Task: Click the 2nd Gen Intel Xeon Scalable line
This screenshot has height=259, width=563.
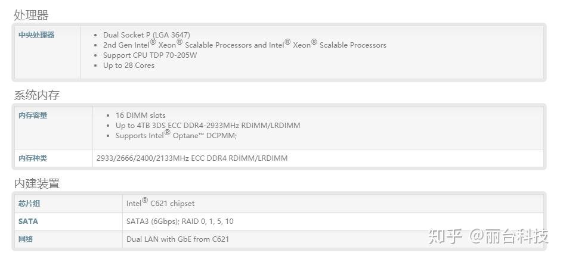Action: click(x=245, y=45)
